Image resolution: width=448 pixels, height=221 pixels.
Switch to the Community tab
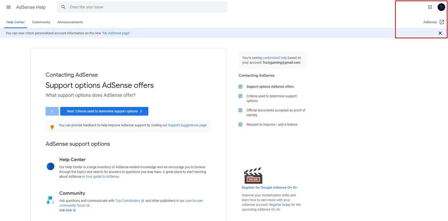click(x=41, y=22)
